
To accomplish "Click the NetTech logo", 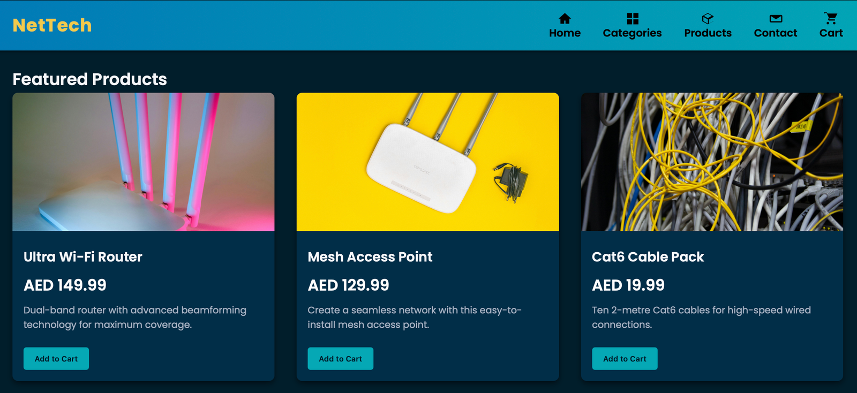I will (52, 25).
